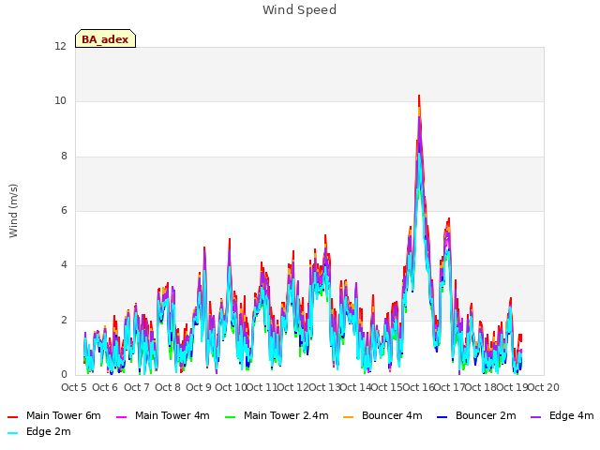This screenshot has height=450, width=600.
Task: Click the Oct 9 x-axis label
Action: 199,387
